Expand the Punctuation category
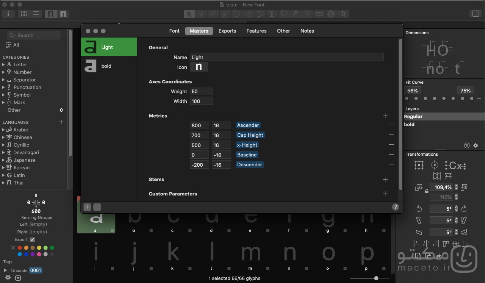Screen dimensions: 485x283 3,87
